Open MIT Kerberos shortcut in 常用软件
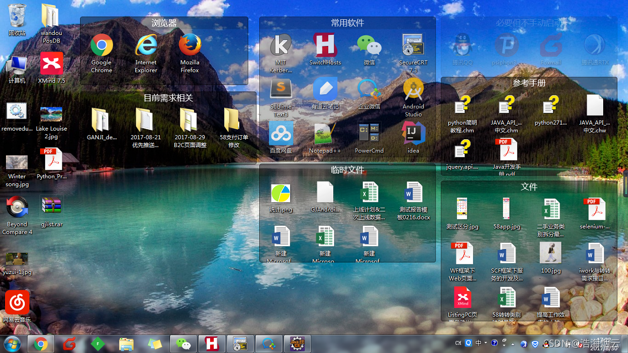The width and height of the screenshot is (628, 353). click(x=281, y=46)
